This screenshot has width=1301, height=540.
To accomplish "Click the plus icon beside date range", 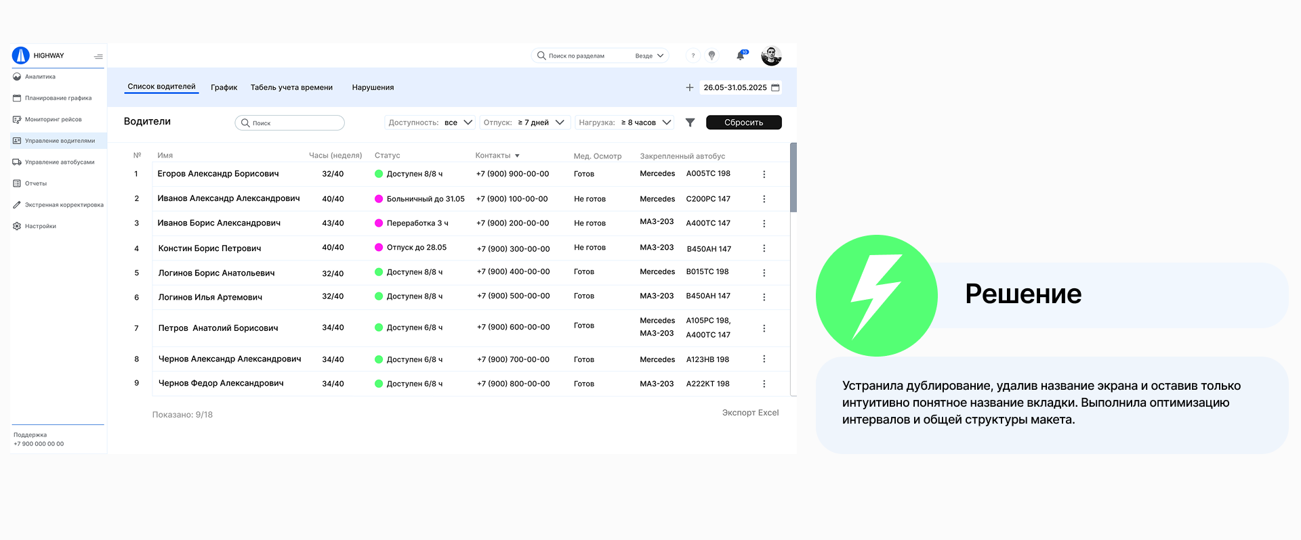I will tap(689, 87).
